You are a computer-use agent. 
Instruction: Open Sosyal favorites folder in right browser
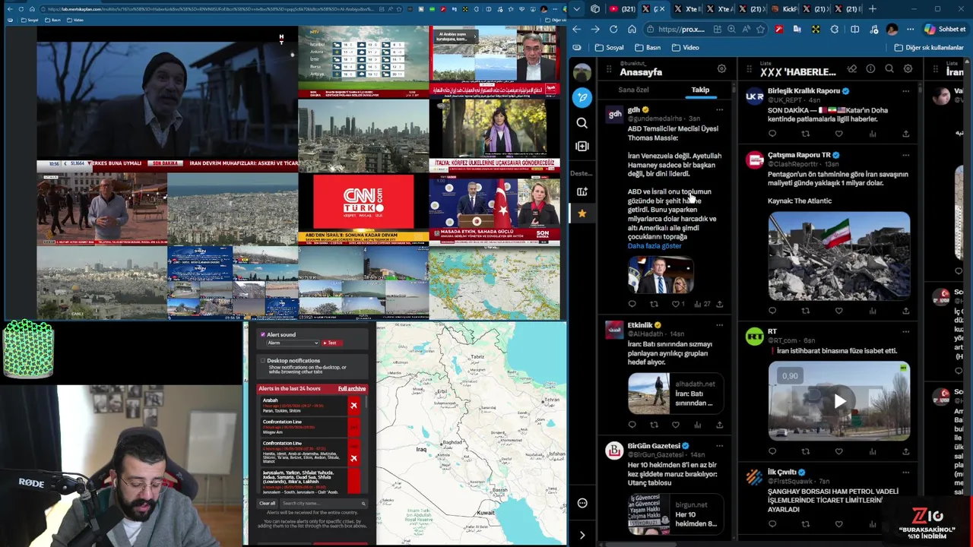(610, 47)
